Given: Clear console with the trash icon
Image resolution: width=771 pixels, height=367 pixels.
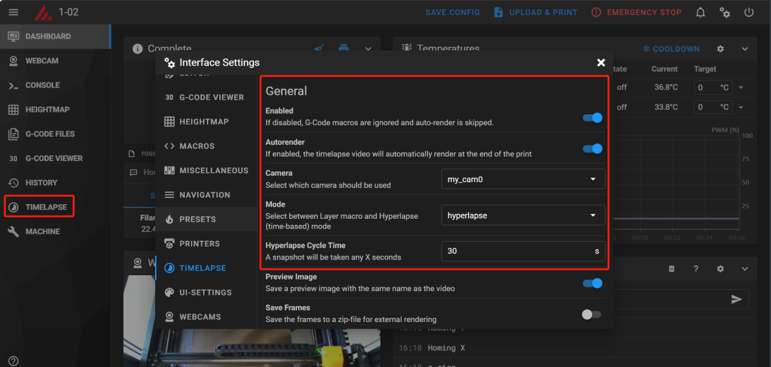Looking at the screenshot, I should pyautogui.click(x=672, y=269).
